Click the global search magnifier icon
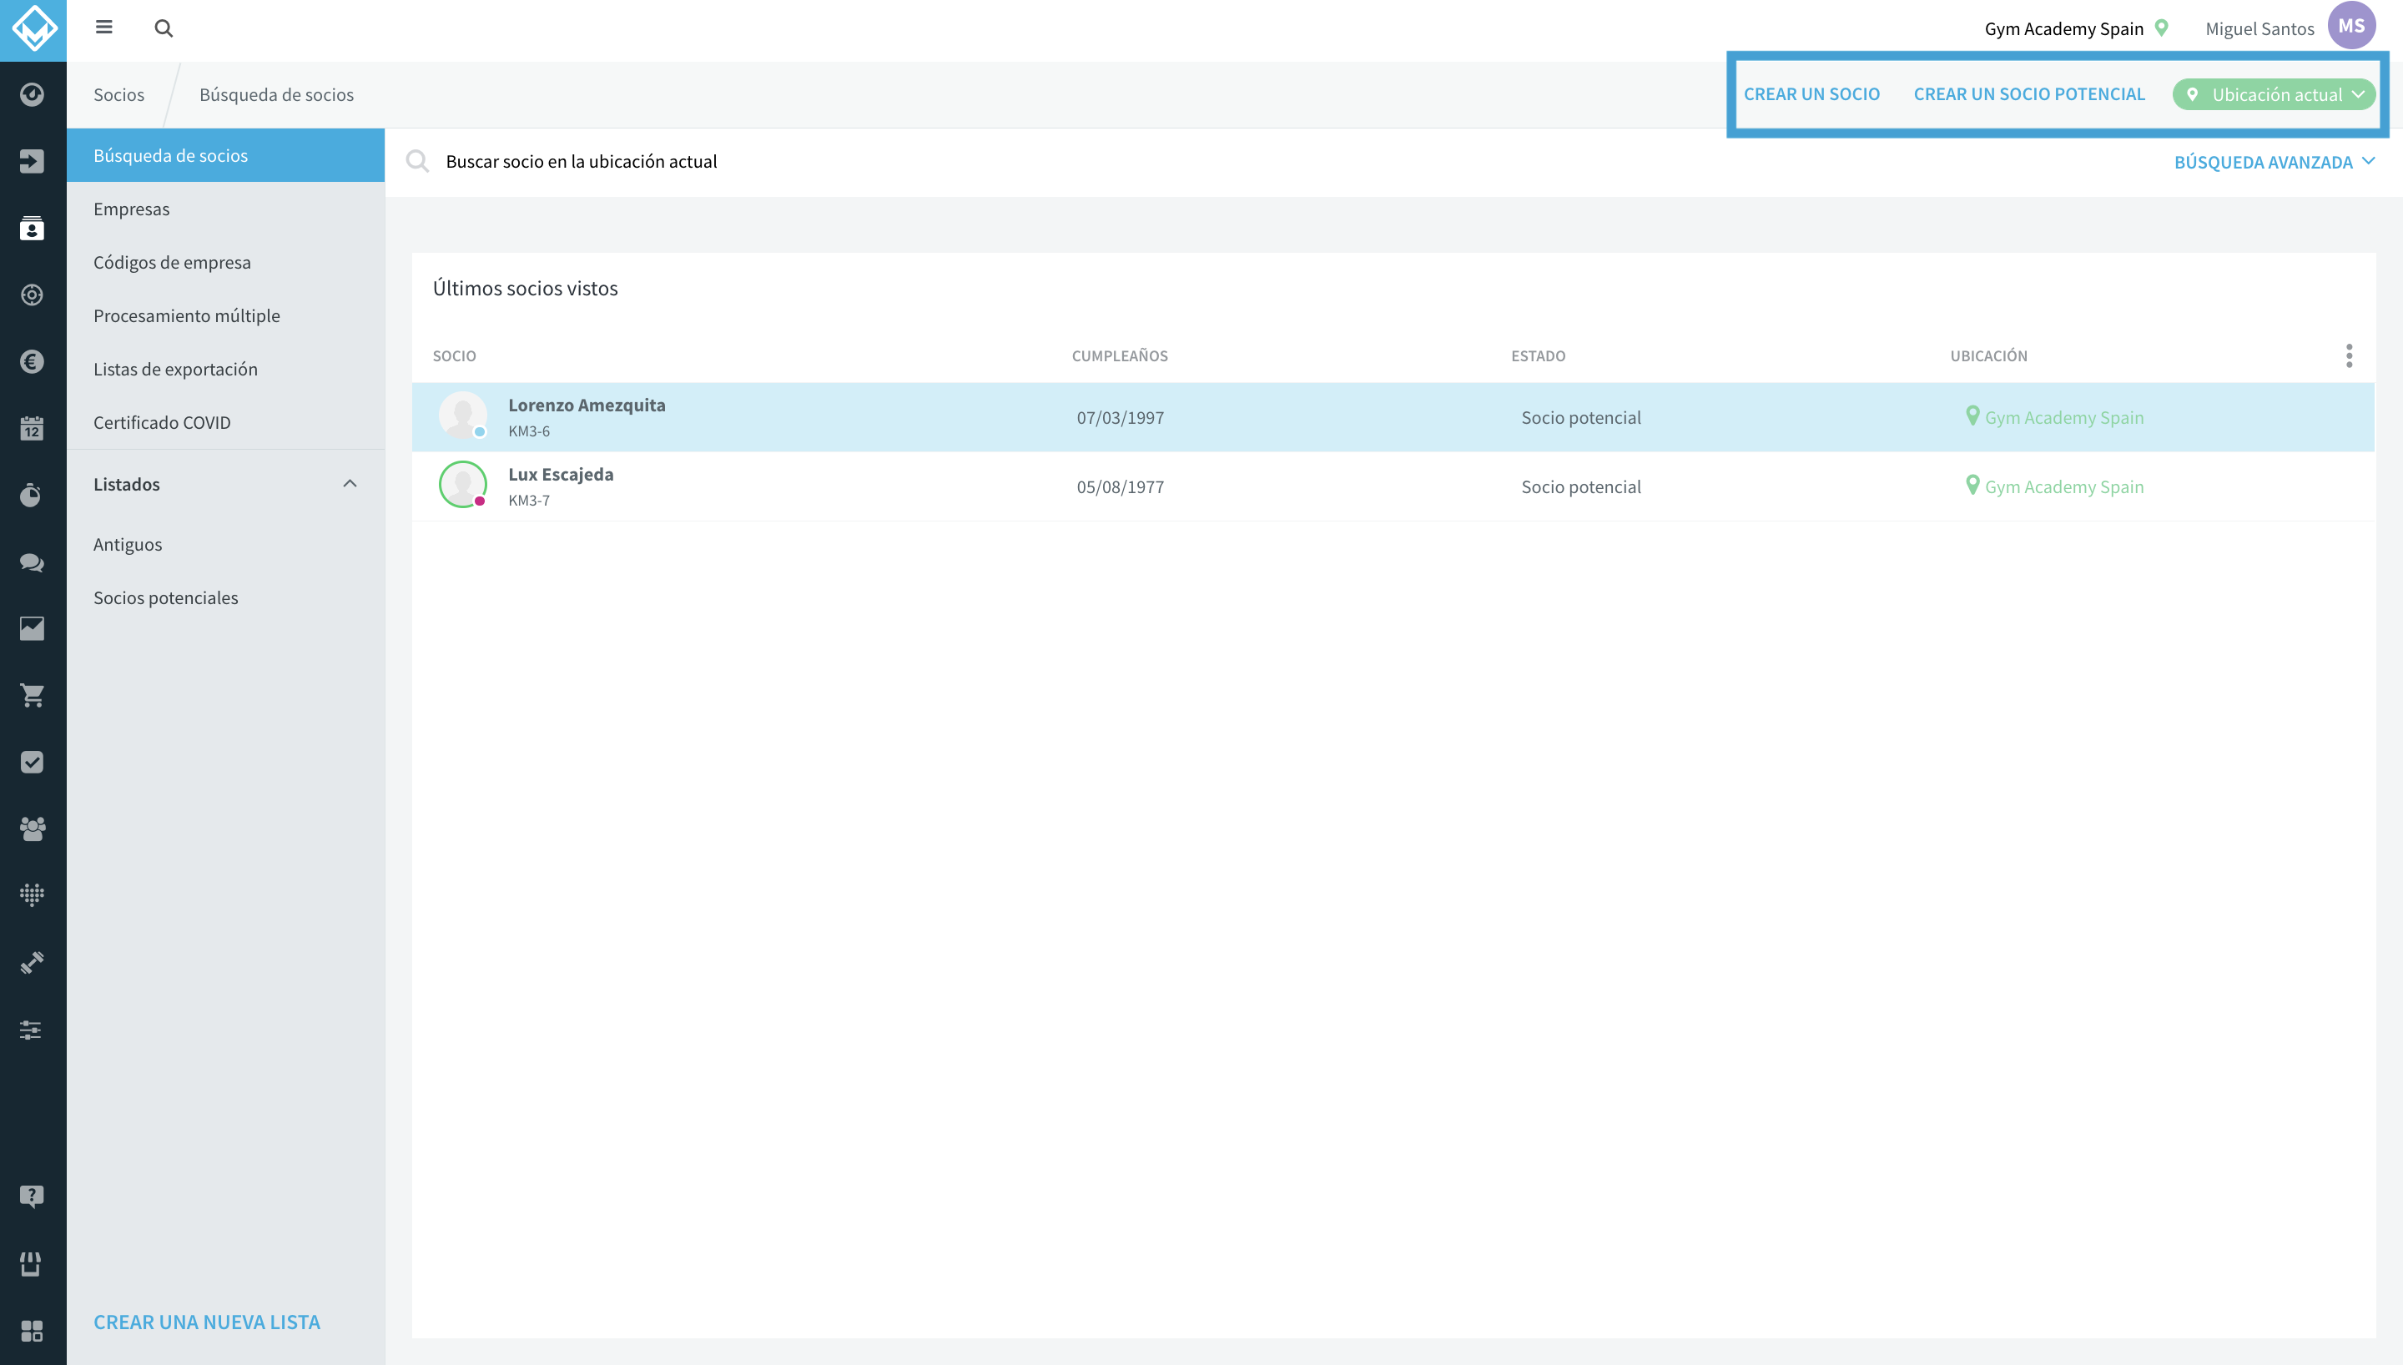 tap(163, 28)
